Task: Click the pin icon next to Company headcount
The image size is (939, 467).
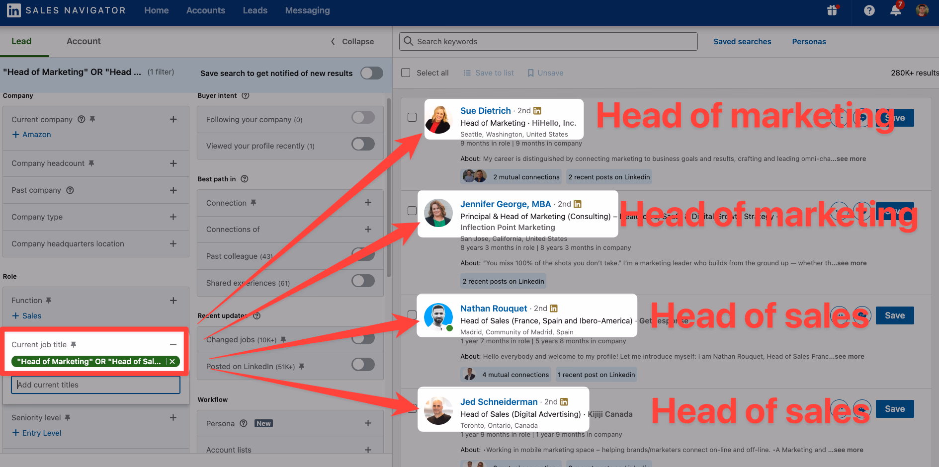Action: point(91,163)
